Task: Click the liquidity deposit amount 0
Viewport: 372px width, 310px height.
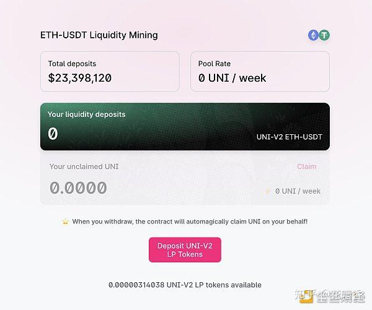Action: (53, 134)
